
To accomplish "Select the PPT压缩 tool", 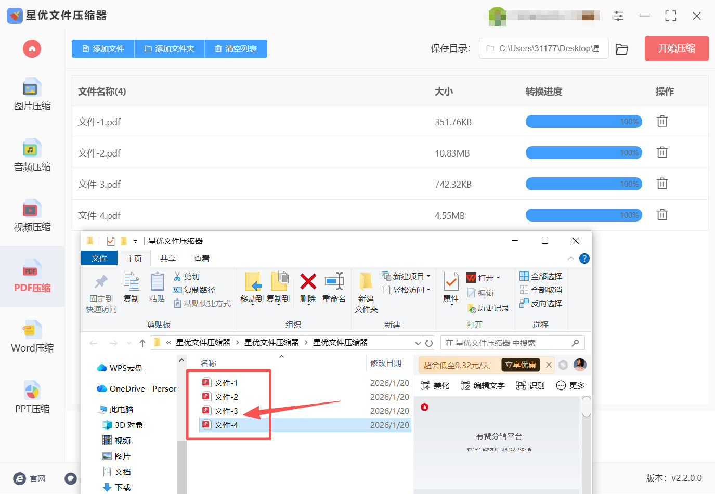I will (x=32, y=398).
